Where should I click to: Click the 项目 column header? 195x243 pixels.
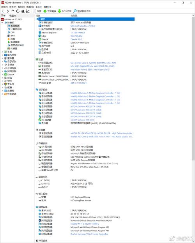point(38,16)
